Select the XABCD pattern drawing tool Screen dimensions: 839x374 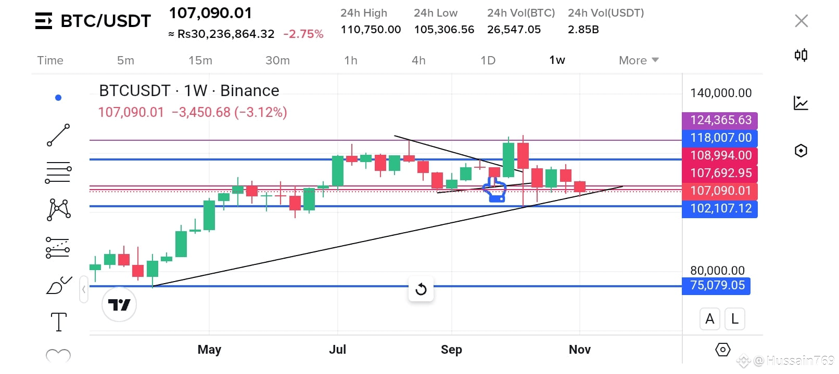(59, 210)
